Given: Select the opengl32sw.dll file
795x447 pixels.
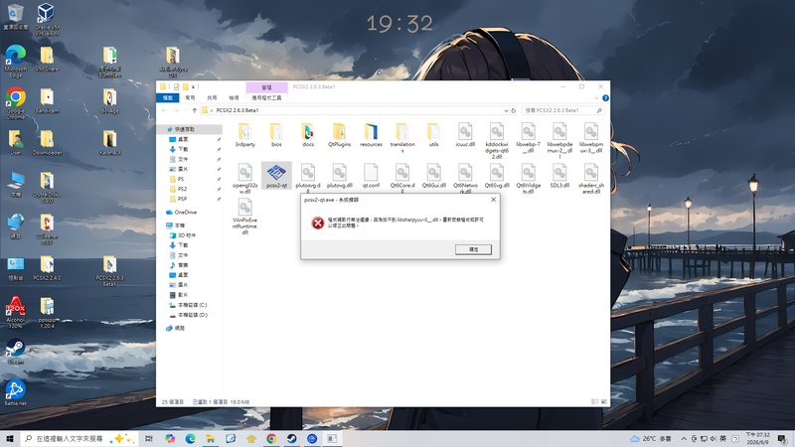Looking at the screenshot, I should 244,179.
